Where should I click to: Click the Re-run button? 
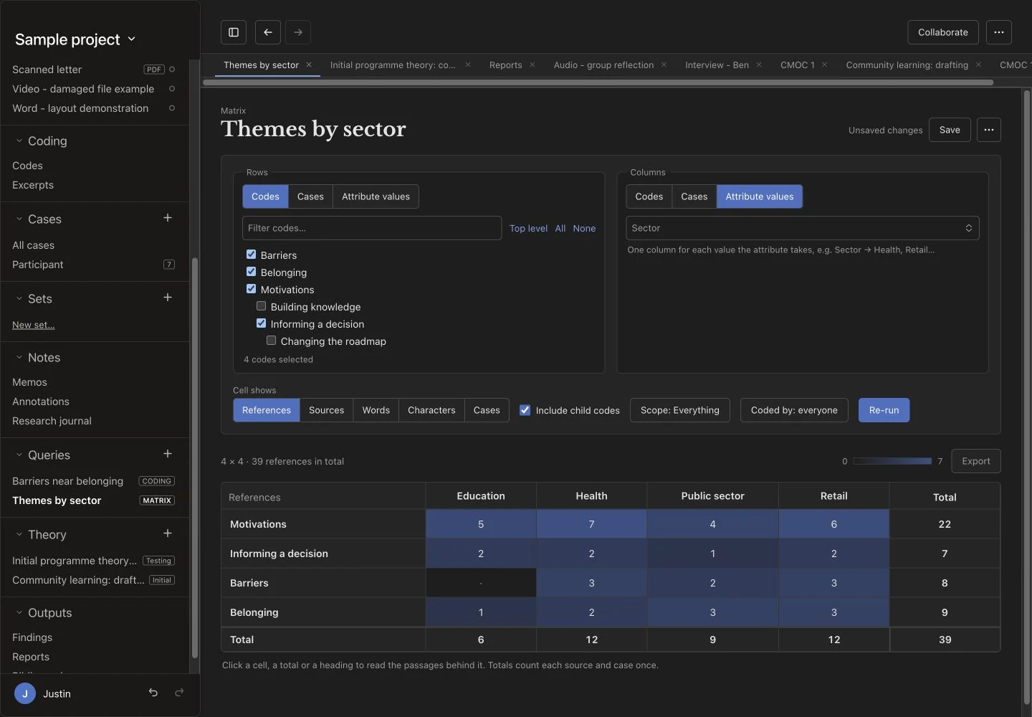point(884,410)
